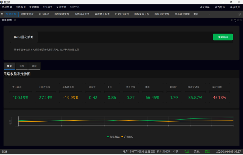This screenshot has height=155, width=243.
Task: Click the app logo icon in title bar
Action: click(x=2, y=2)
